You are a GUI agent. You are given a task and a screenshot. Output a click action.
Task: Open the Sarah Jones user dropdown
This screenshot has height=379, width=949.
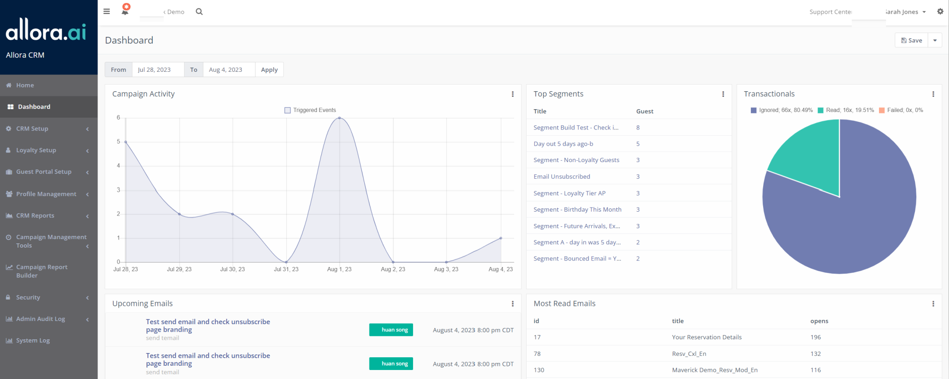(x=905, y=12)
